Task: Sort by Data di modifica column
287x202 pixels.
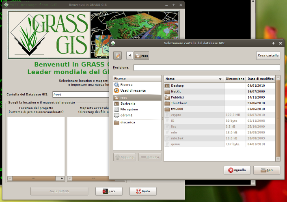Action: coord(261,79)
